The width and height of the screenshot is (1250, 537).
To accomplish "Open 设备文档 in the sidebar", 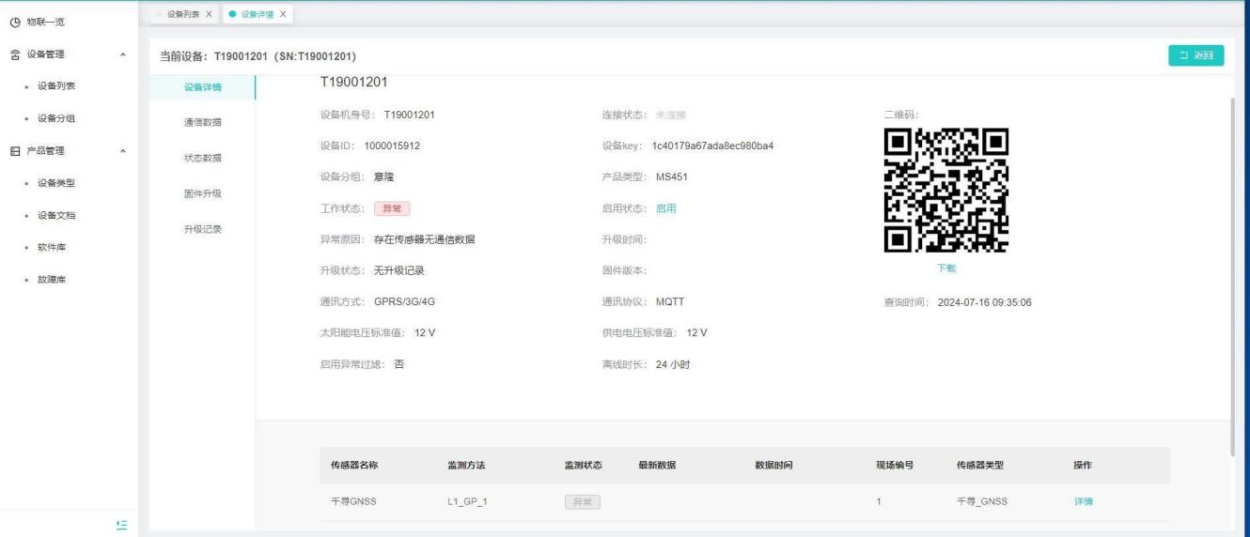I will (56, 215).
